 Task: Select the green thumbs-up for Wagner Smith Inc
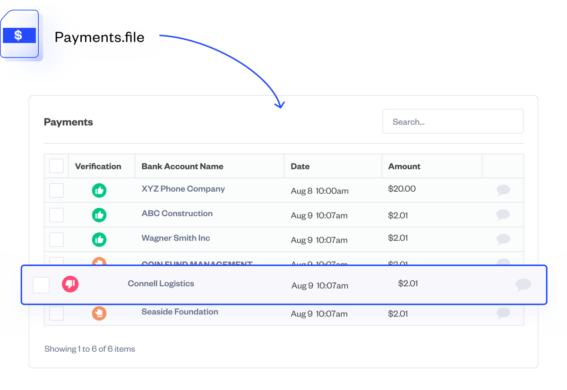tap(99, 239)
